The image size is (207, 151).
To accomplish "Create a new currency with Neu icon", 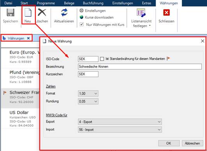I will tap(28, 12).
